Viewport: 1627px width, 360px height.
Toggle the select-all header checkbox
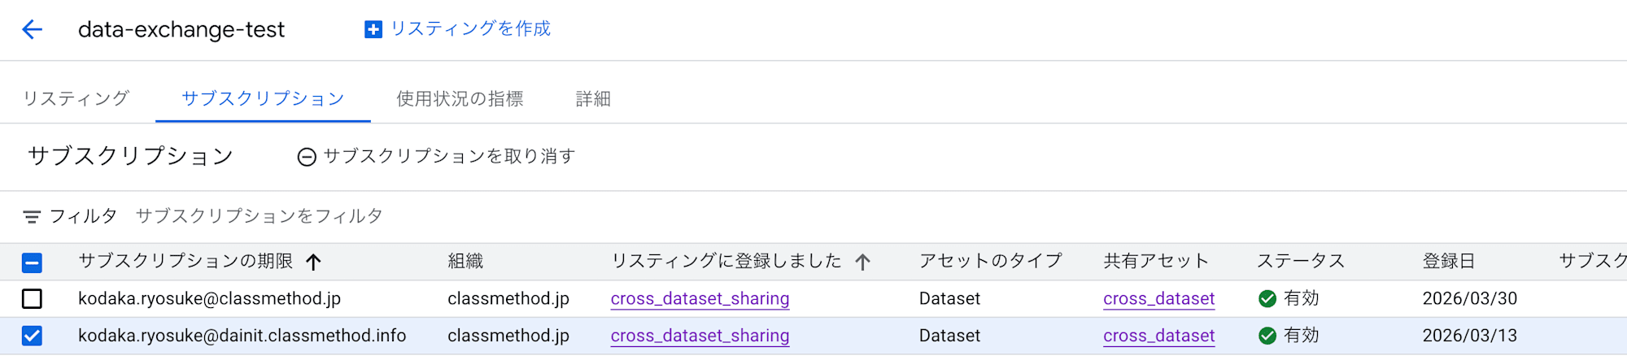click(x=32, y=262)
